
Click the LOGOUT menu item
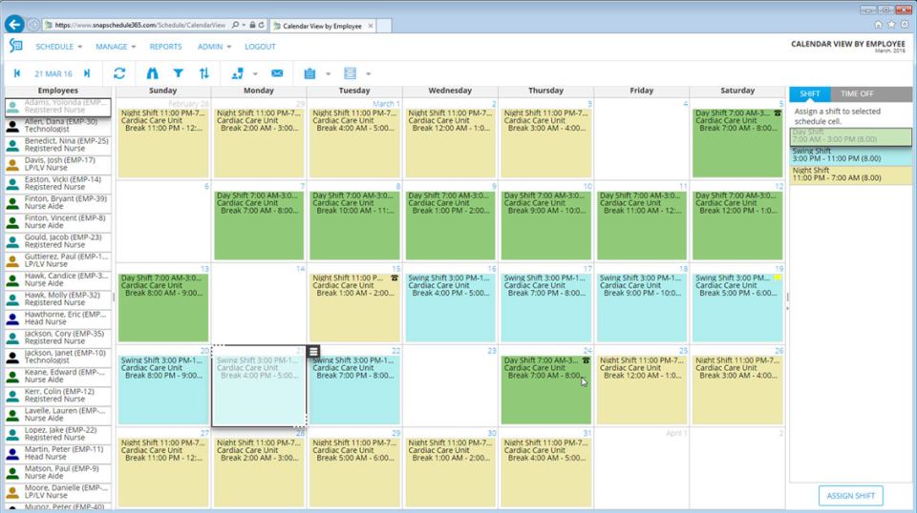(260, 47)
